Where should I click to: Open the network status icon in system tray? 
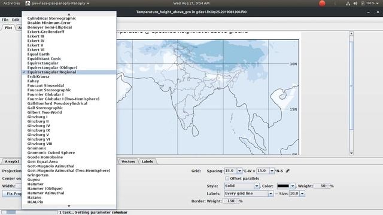coord(348,4)
